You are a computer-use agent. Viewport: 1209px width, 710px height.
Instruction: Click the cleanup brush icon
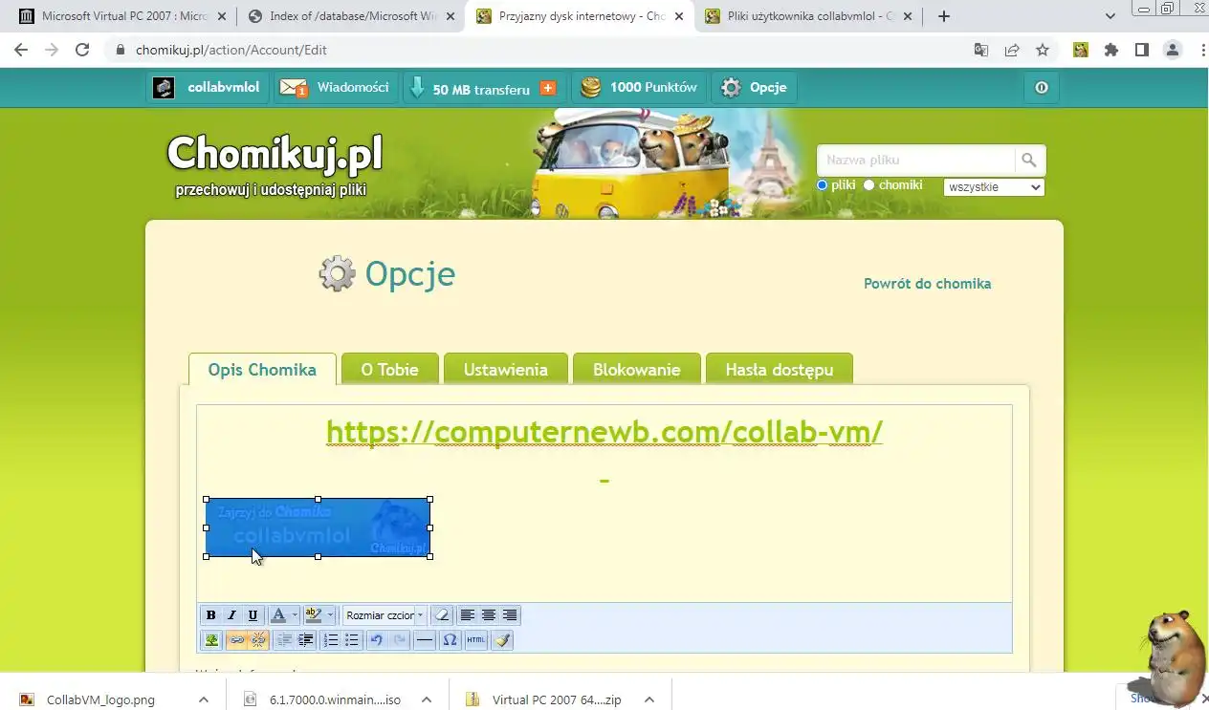pyautogui.click(x=502, y=640)
